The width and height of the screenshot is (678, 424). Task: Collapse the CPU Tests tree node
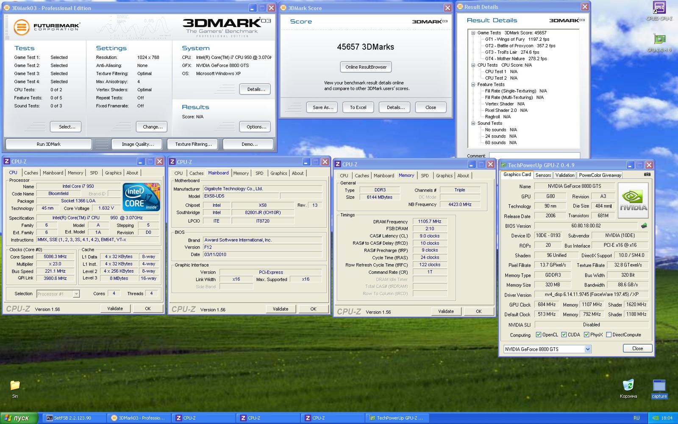(473, 65)
